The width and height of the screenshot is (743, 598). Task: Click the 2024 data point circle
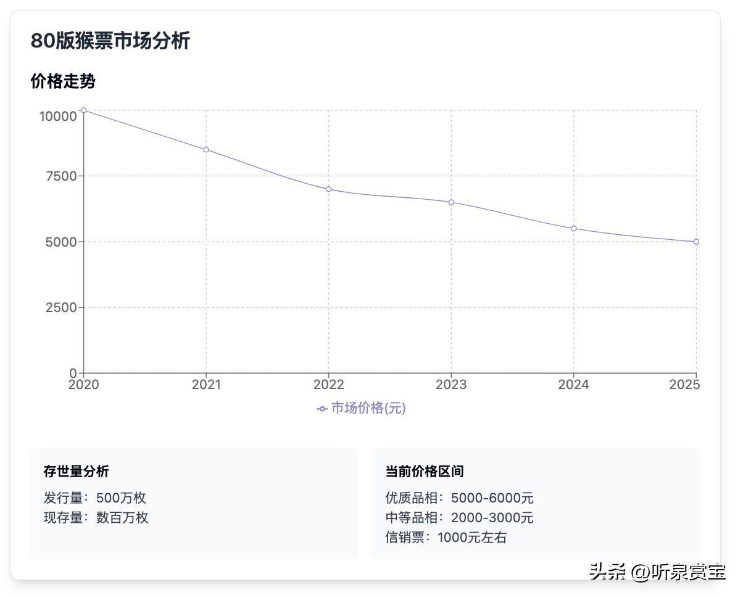(x=573, y=229)
